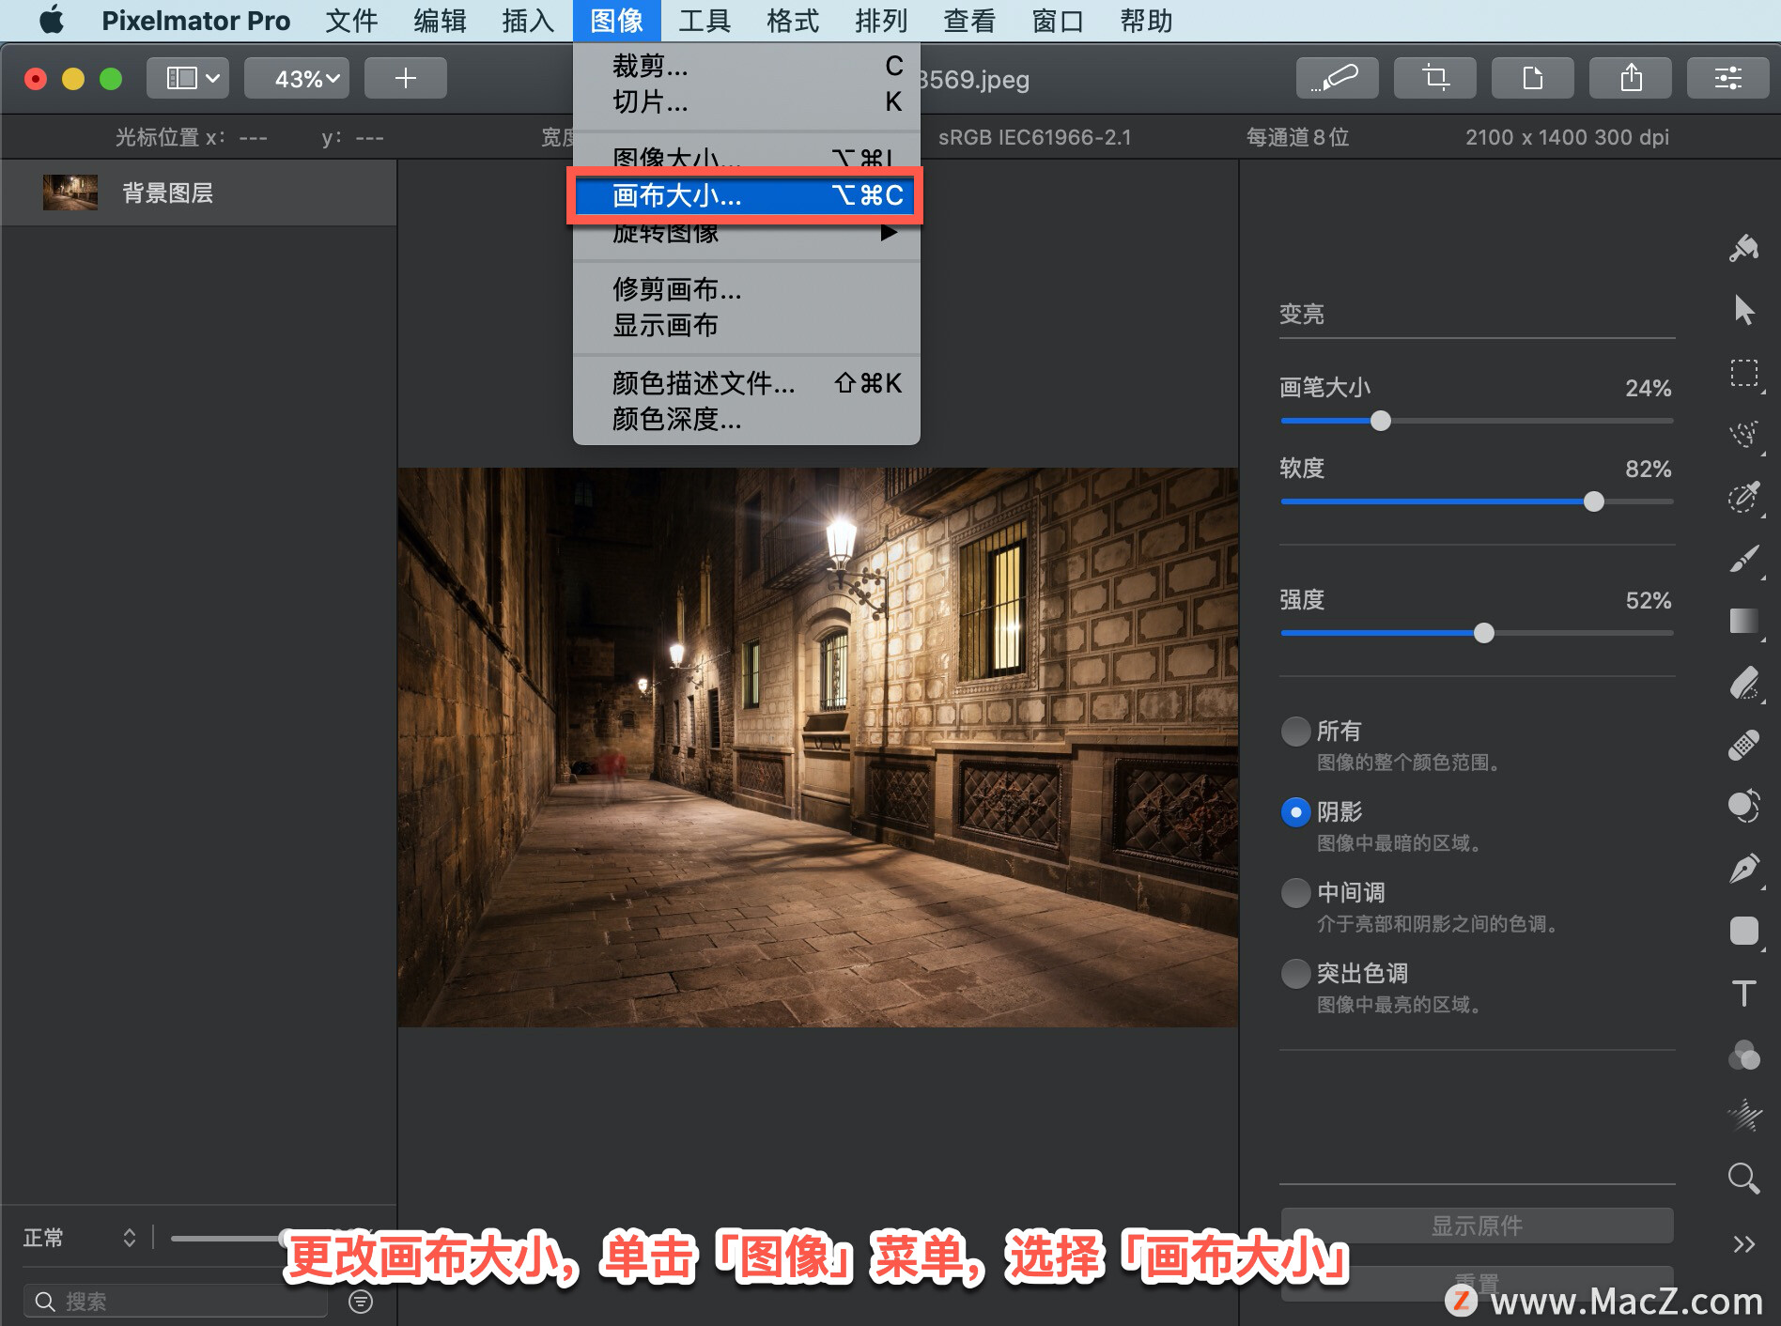Image resolution: width=1781 pixels, height=1326 pixels.
Task: Select the Arrange arrow tool
Action: 1744,310
